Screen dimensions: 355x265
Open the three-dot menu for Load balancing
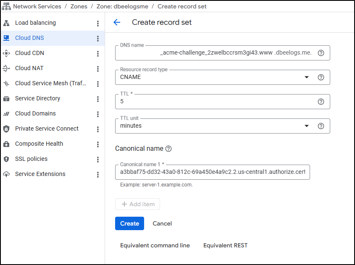[98, 24]
